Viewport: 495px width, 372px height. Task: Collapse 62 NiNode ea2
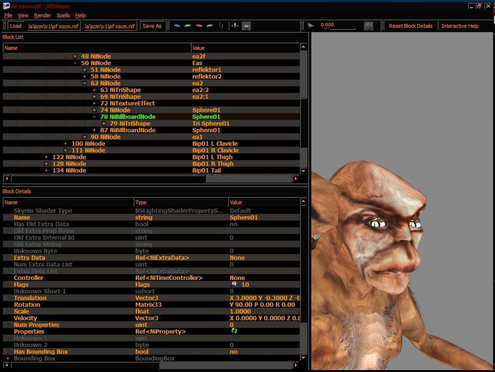click(x=84, y=83)
